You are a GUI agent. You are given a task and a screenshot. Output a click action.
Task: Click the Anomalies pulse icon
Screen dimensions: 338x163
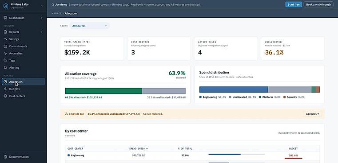pyautogui.click(x=5, y=53)
